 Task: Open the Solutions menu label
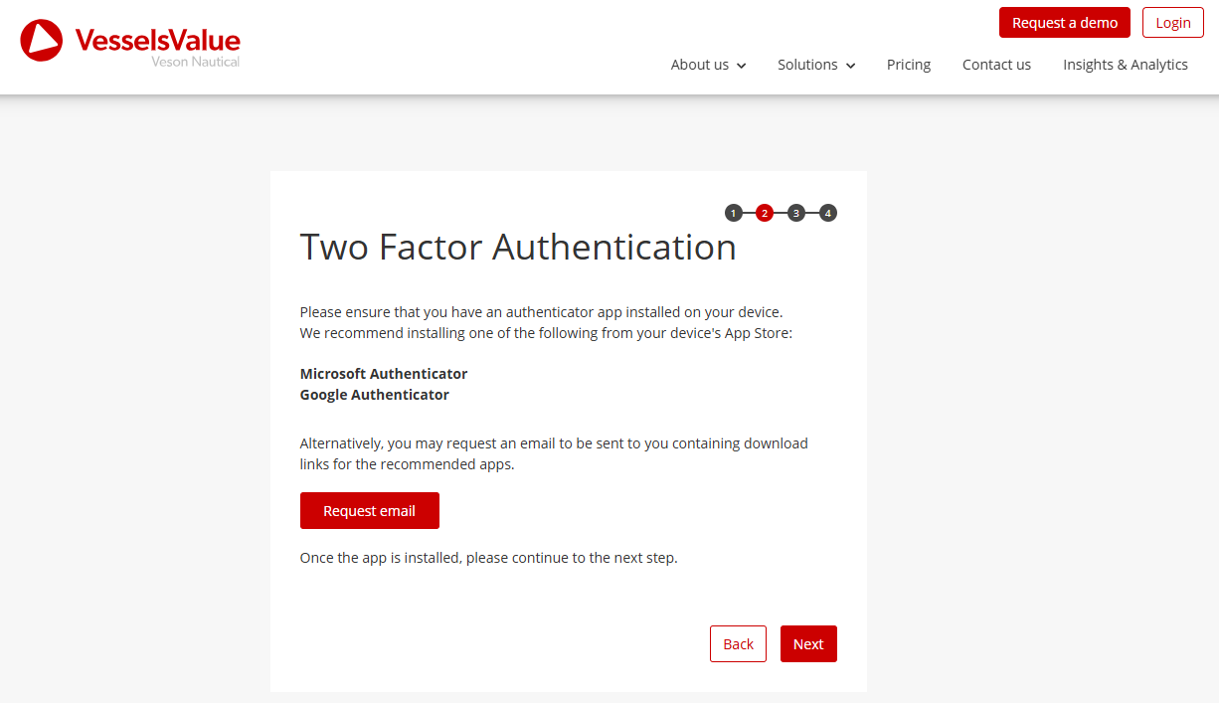(807, 65)
